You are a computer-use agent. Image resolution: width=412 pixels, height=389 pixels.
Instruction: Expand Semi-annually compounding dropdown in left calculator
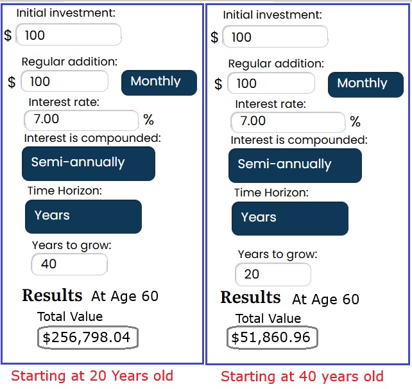(89, 163)
